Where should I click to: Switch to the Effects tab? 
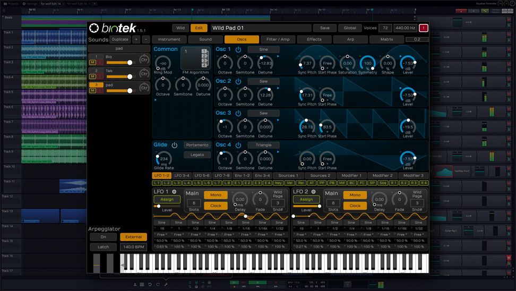click(314, 39)
